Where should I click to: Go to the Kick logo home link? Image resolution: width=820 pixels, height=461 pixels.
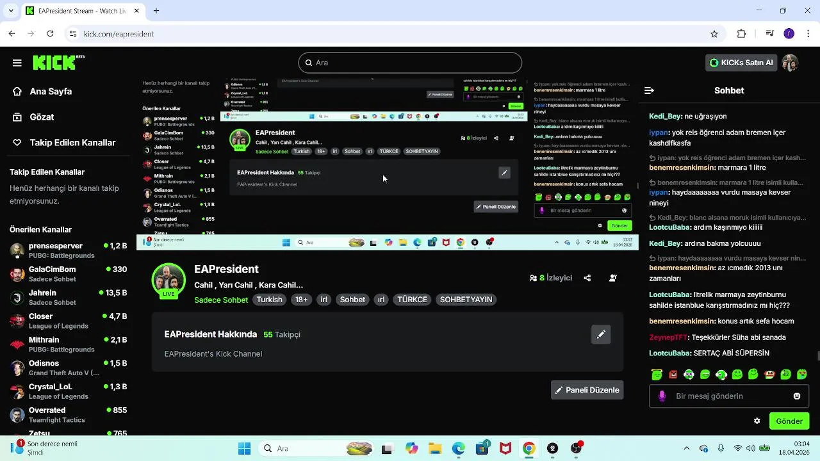pos(58,62)
